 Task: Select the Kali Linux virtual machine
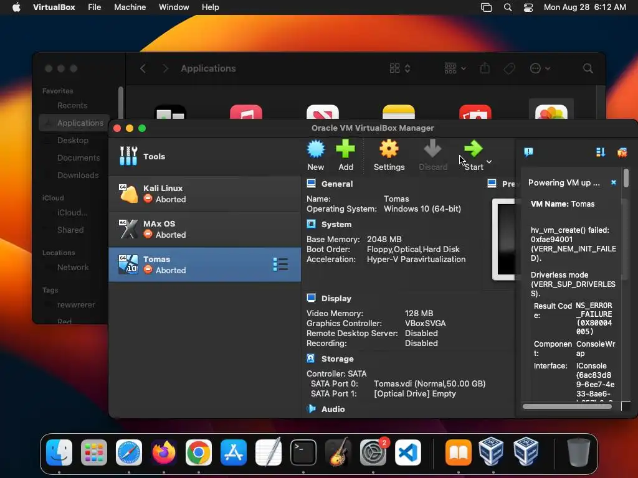tap(204, 194)
